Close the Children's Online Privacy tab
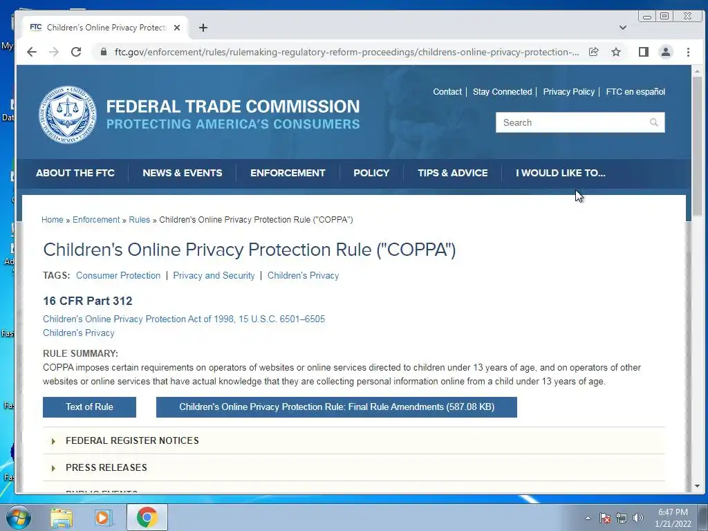708x531 pixels. tap(177, 28)
